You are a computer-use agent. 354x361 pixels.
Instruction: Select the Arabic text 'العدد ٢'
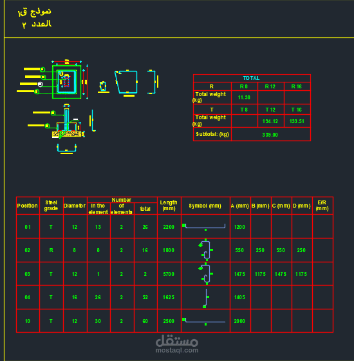click(37, 24)
